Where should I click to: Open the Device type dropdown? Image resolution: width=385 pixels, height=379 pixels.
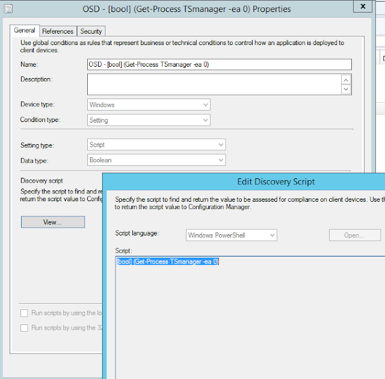click(x=149, y=105)
